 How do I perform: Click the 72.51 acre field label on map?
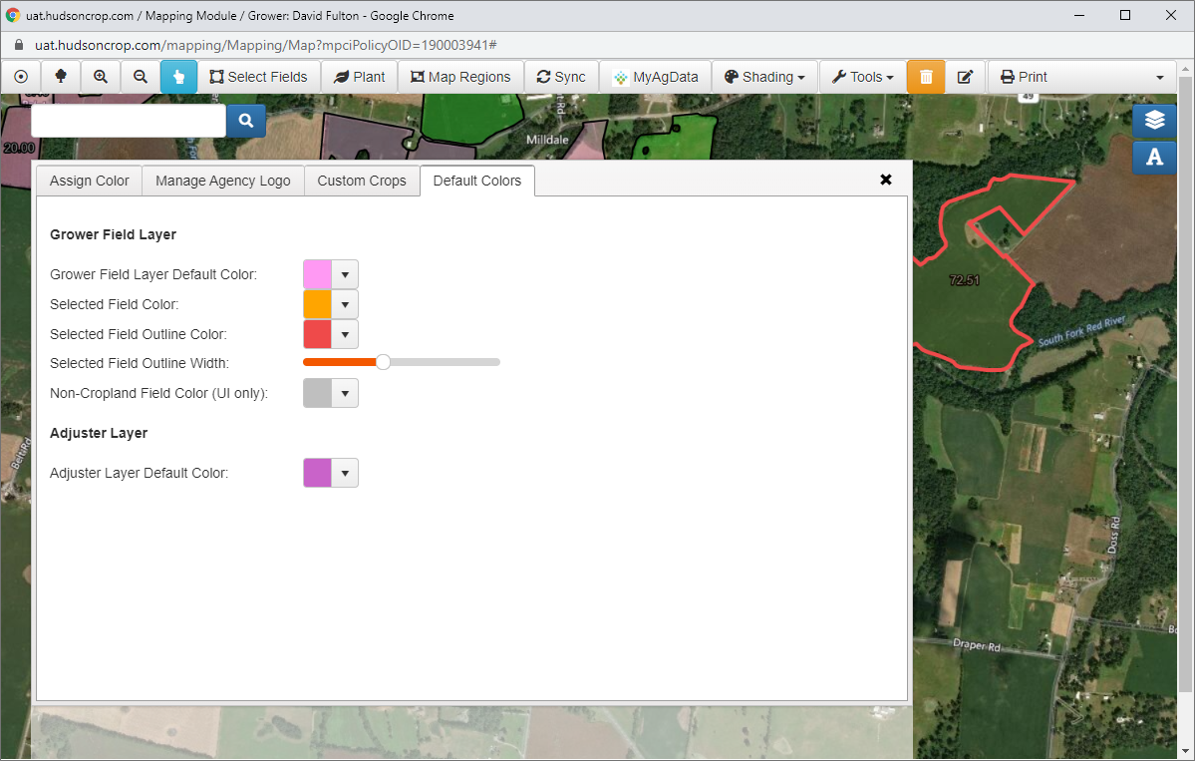(964, 280)
